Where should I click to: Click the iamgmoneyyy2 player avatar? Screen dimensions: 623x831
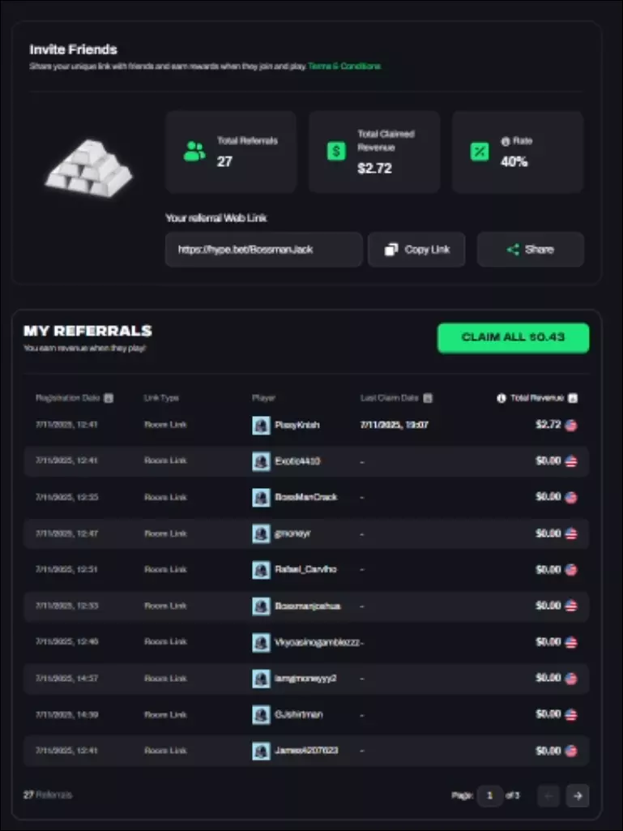tap(261, 679)
